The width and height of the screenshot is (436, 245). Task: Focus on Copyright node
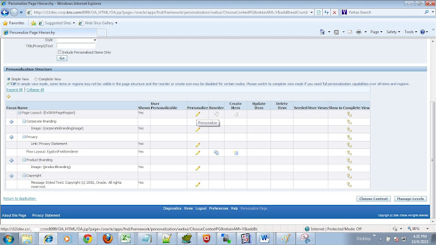coord(12,176)
